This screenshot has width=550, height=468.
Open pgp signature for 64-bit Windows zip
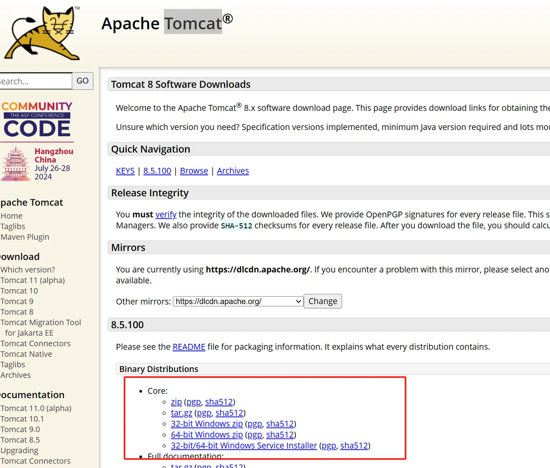[x=255, y=435]
